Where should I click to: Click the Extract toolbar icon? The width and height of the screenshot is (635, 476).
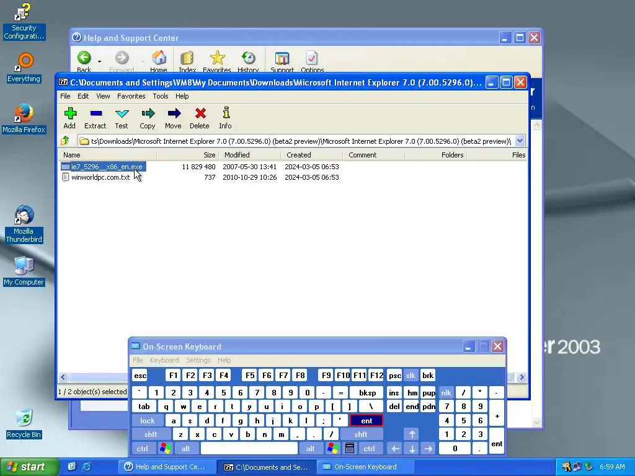tap(95, 118)
